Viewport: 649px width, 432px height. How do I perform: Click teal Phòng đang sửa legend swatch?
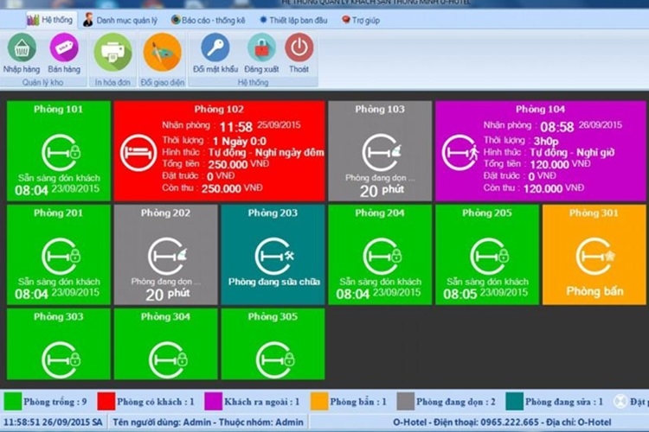[x=515, y=402]
